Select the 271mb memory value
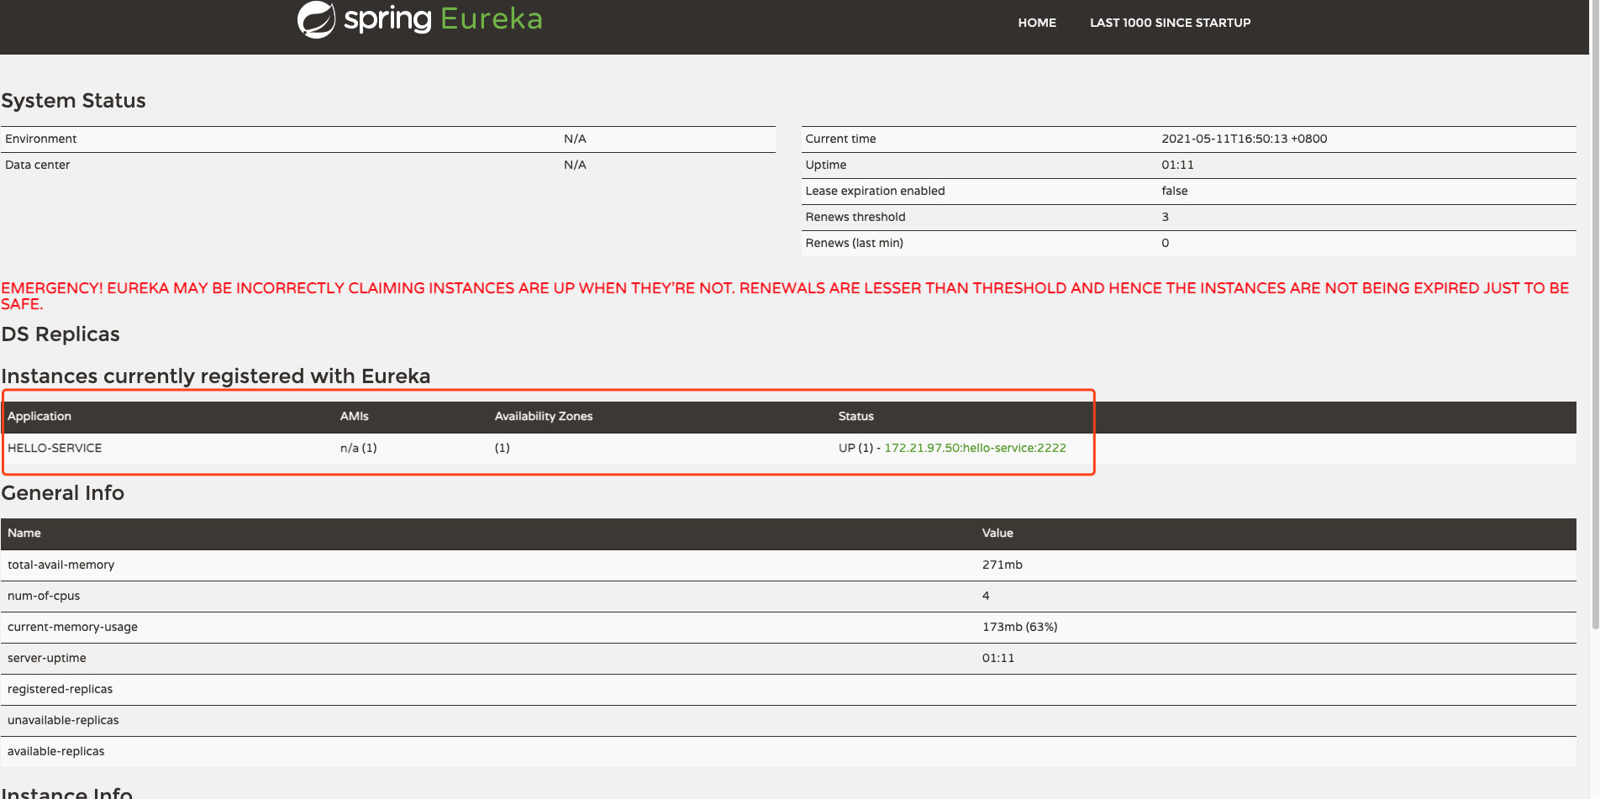The height and width of the screenshot is (799, 1600). click(x=1002, y=565)
